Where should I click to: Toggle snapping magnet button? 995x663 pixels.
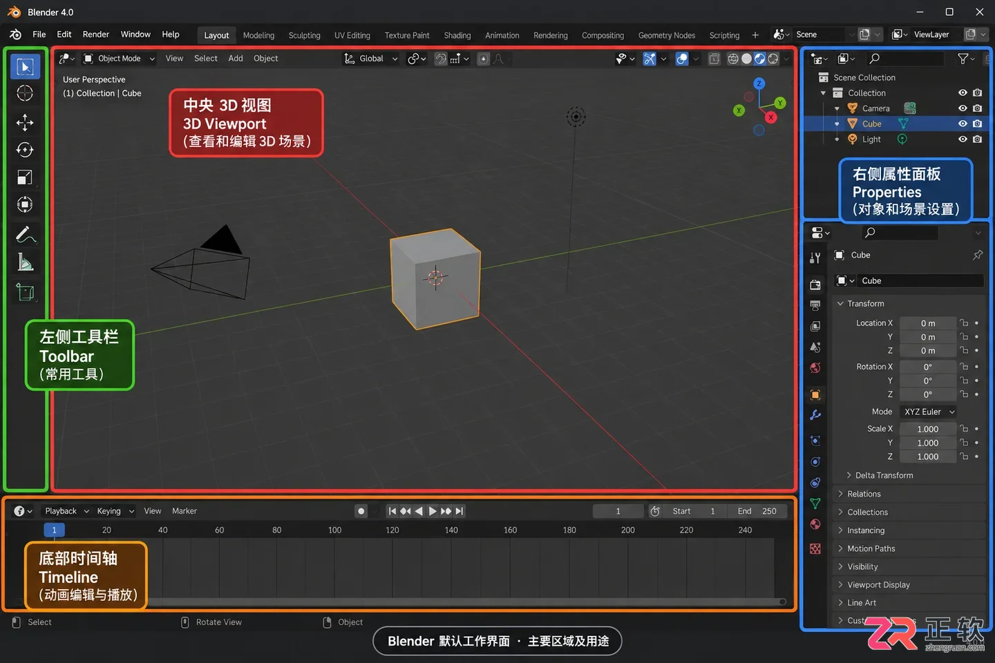[441, 59]
